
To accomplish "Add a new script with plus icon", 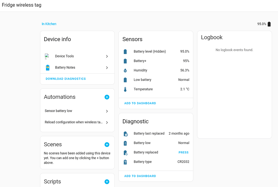I will pos(107,182).
